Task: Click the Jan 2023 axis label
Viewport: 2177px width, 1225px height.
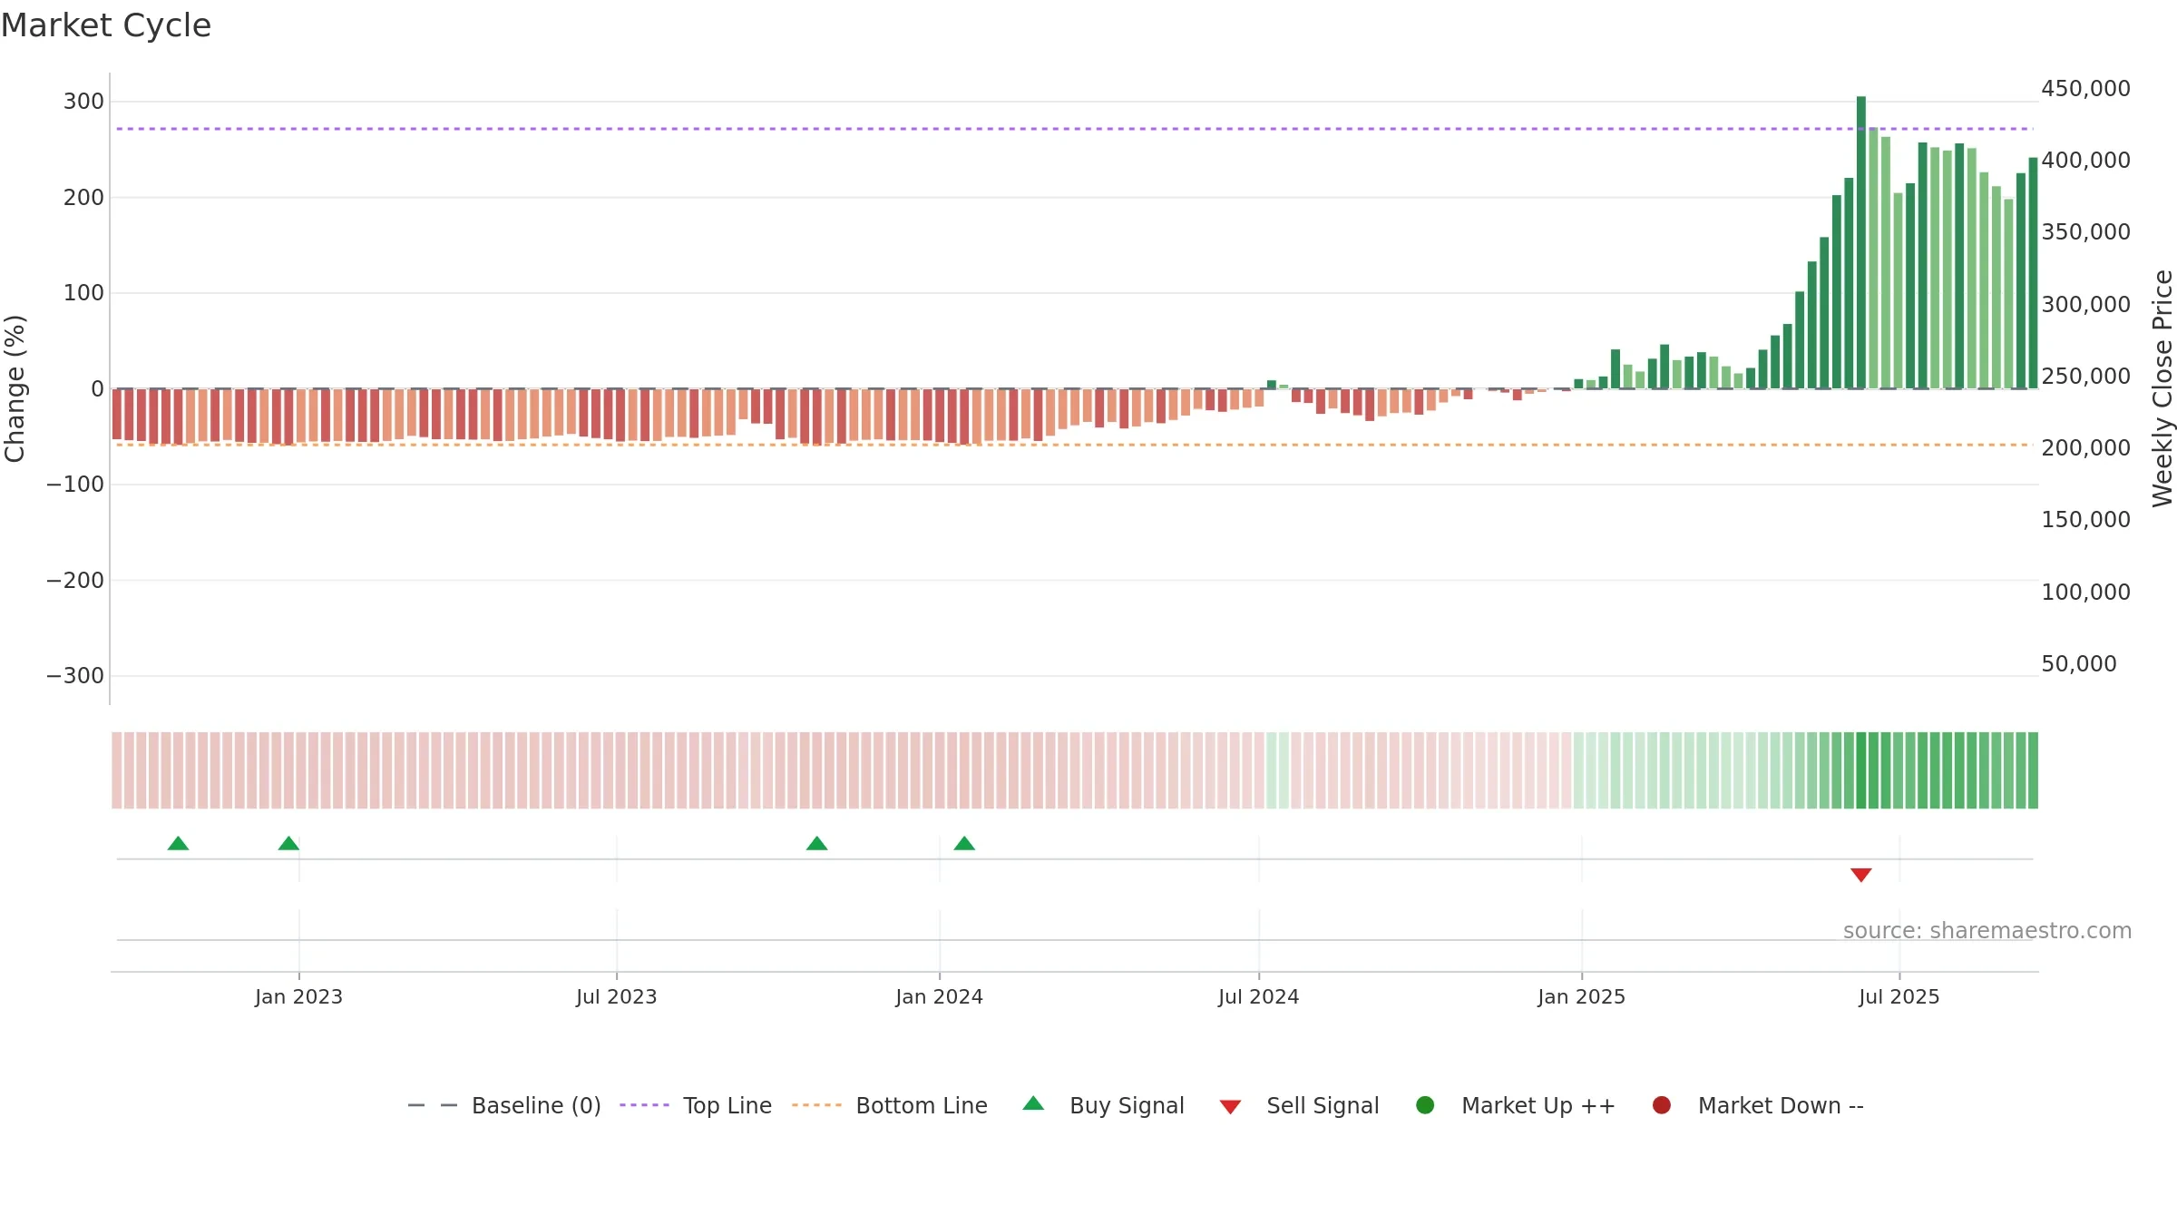Action: coord(298,997)
